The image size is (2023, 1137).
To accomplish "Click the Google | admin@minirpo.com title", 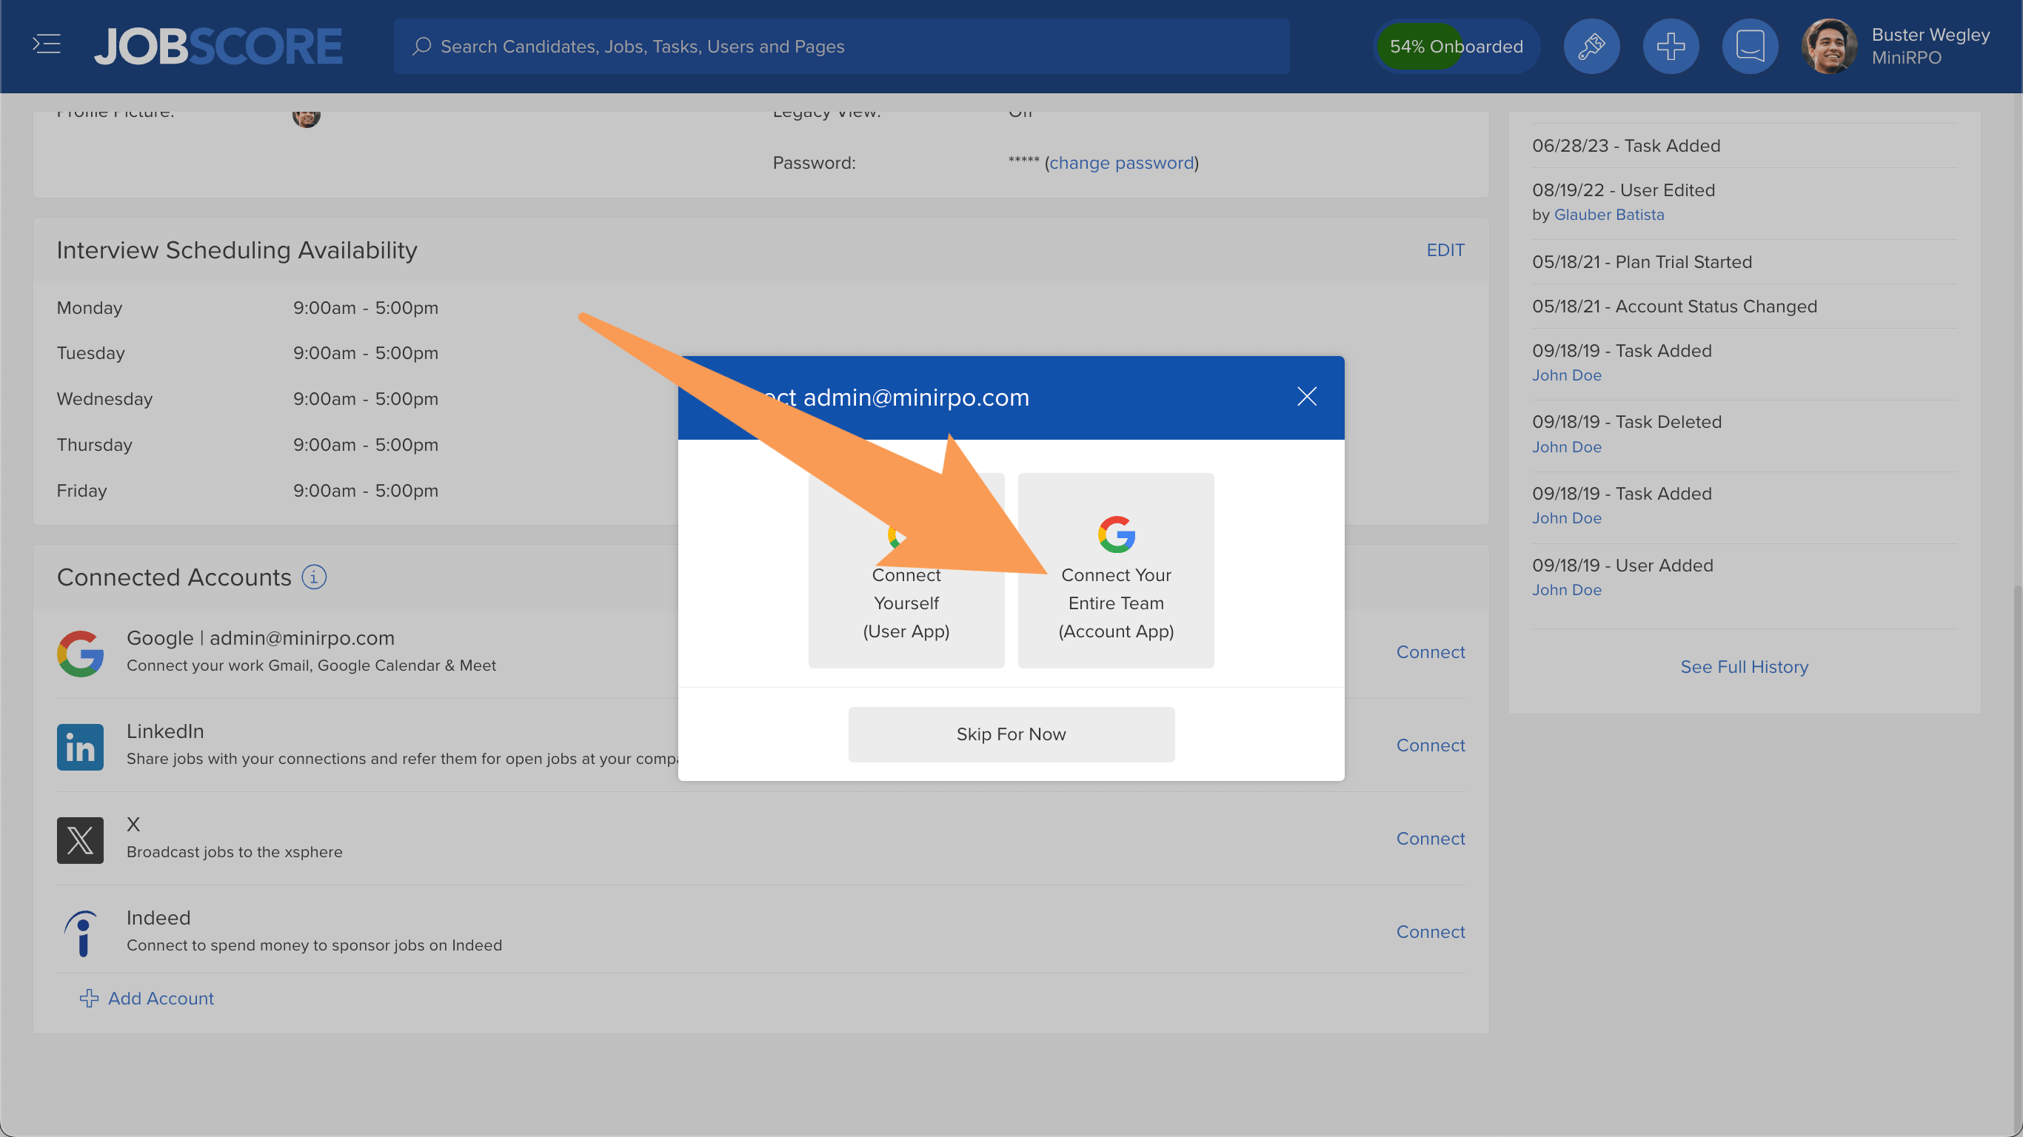I will coord(261,637).
